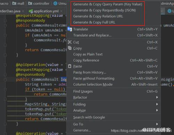This screenshot has width=174, height=135.
Task: Click the first tokenMap.put line
Action: 46,109
